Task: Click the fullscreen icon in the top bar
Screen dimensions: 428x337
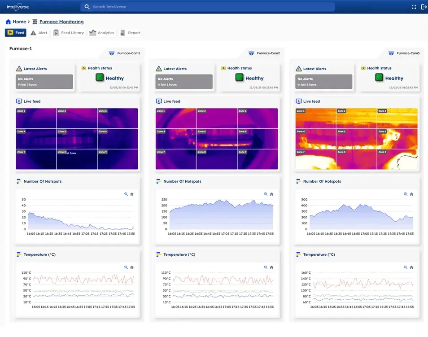Action: 414,7
